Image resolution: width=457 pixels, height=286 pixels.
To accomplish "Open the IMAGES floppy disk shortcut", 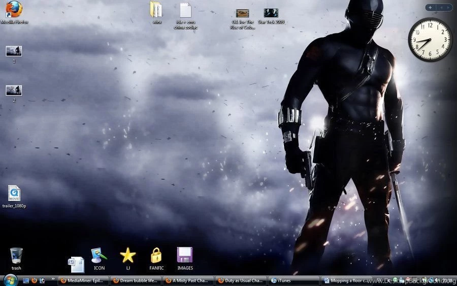I will tap(185, 259).
